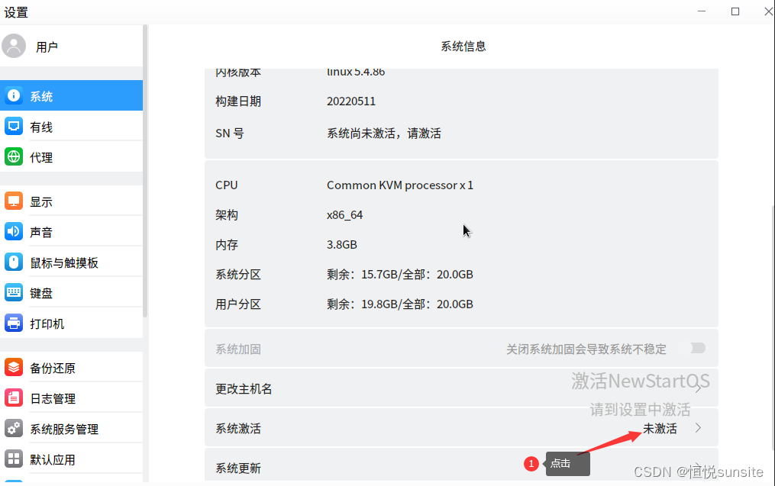The width and height of the screenshot is (775, 486).
Task: Open 显示 display settings
Action: click(71, 201)
